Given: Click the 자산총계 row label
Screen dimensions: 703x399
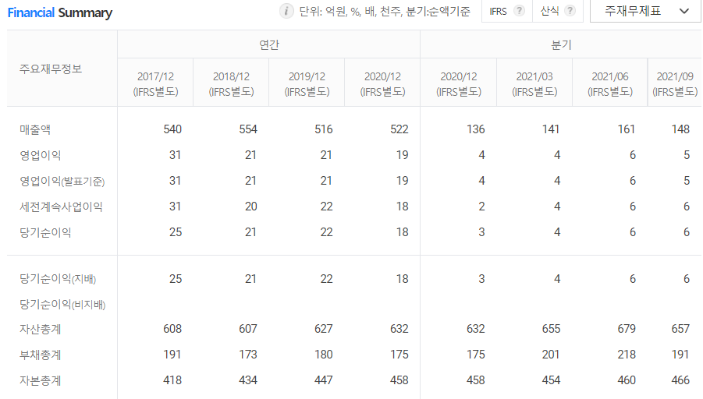Looking at the screenshot, I should pos(41,329).
